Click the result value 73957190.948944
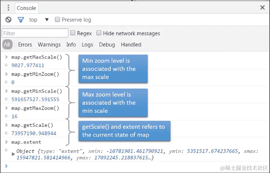 pyautogui.click(x=34, y=133)
